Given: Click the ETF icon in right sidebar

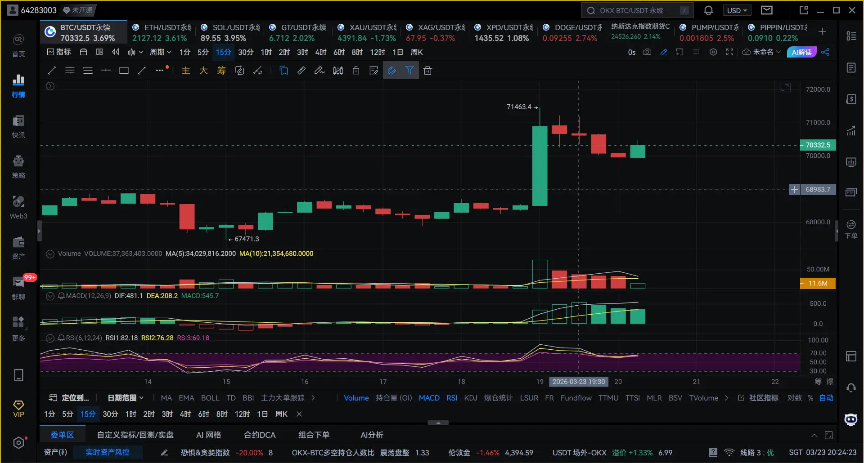Looking at the screenshot, I should [x=850, y=192].
